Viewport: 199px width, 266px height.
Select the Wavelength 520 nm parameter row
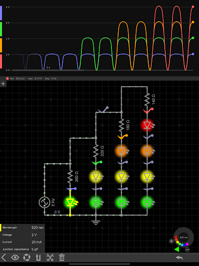[x=22, y=228]
